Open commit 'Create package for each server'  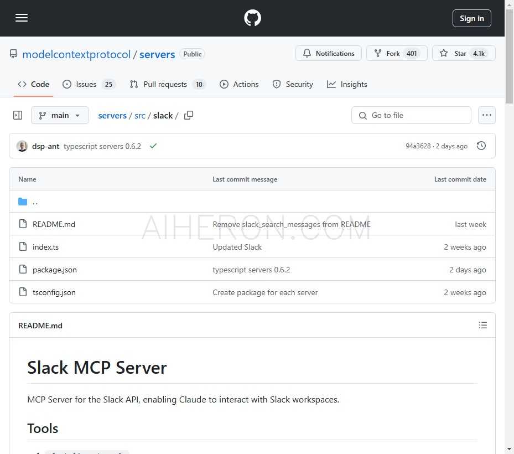(x=265, y=292)
